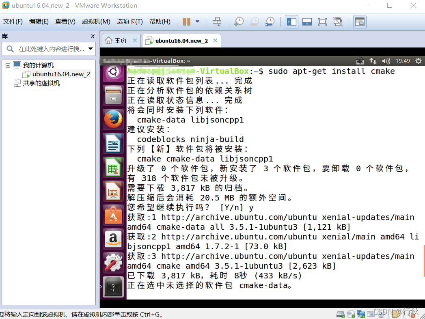Show the console view
Viewport: 425px width, 319px height.
(x=360, y=22)
